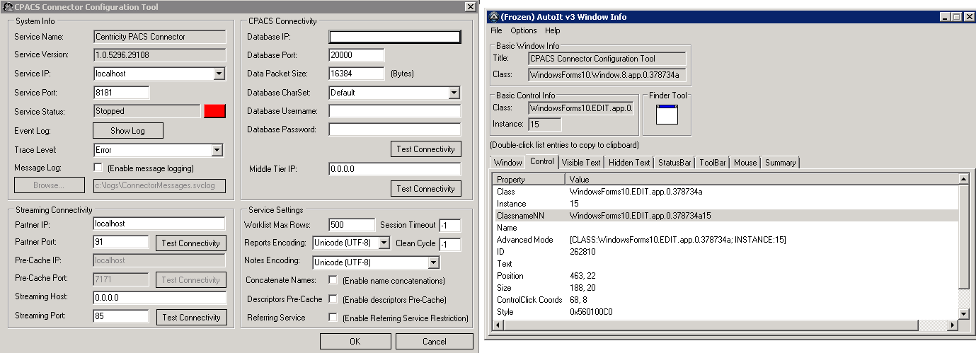Select the Size row 188, 20
Image resolution: width=976 pixels, height=353 pixels.
(725, 288)
